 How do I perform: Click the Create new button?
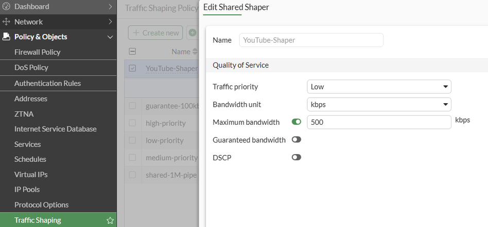click(x=155, y=33)
